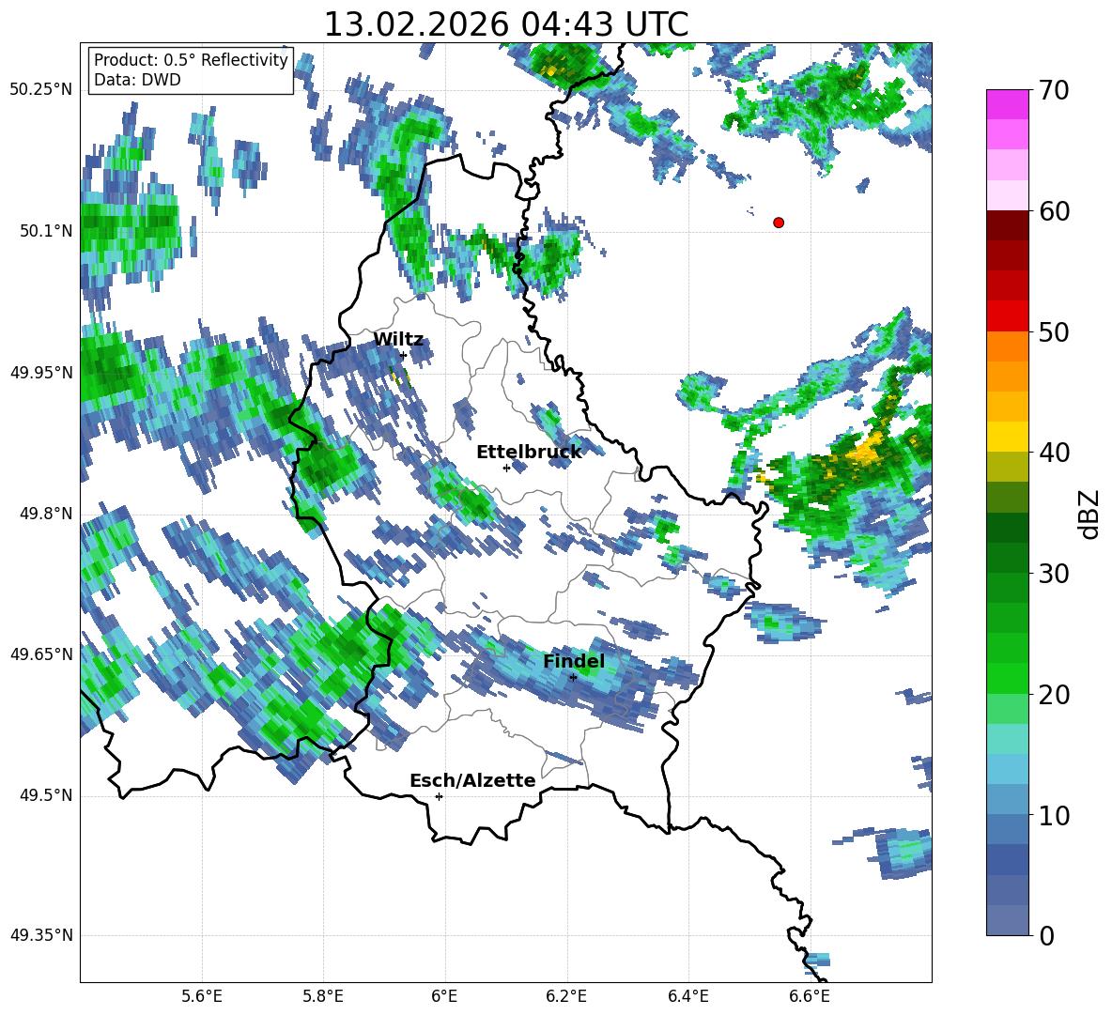Click the 49.65°N latitude label
The image size is (1112, 1015).
(41, 654)
